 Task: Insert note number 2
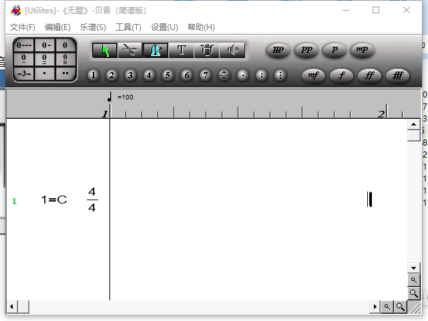click(112, 75)
